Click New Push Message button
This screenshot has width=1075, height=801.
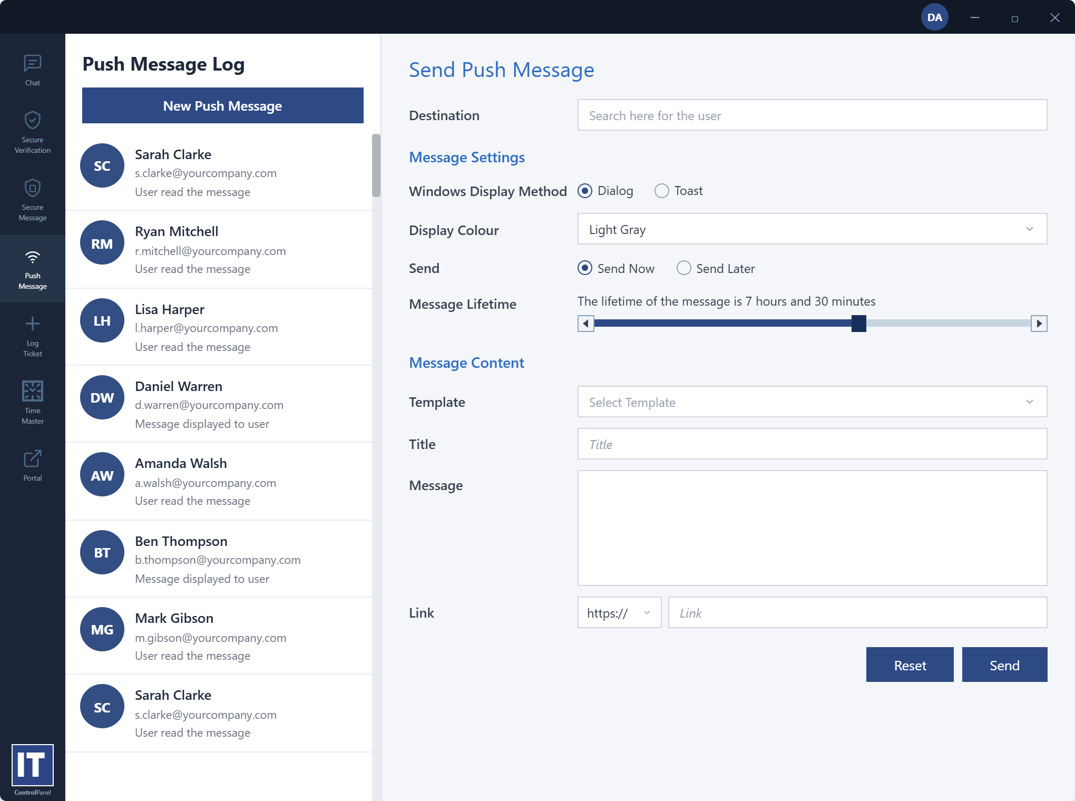click(x=222, y=105)
